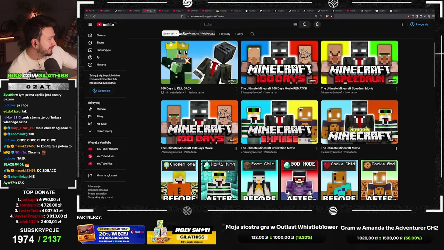Open the Chosen one thumbnail
Viewport: 444px width, 250px height.
179,180
